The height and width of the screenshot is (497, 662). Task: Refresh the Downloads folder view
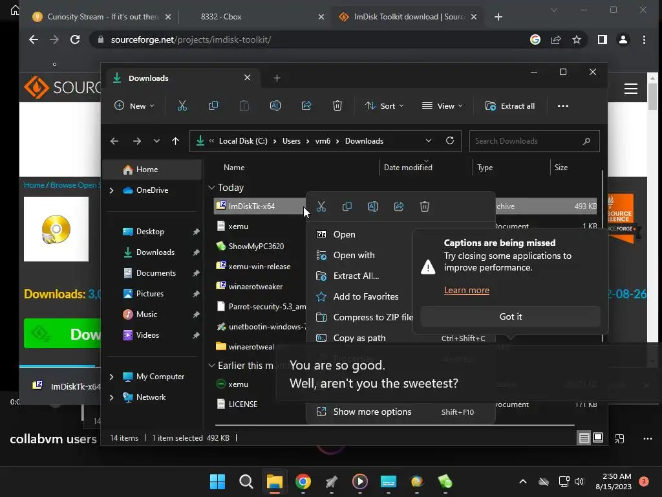click(450, 140)
